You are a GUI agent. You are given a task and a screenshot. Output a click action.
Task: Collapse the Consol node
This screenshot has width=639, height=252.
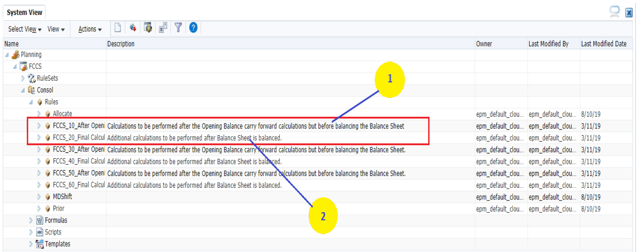(x=24, y=90)
